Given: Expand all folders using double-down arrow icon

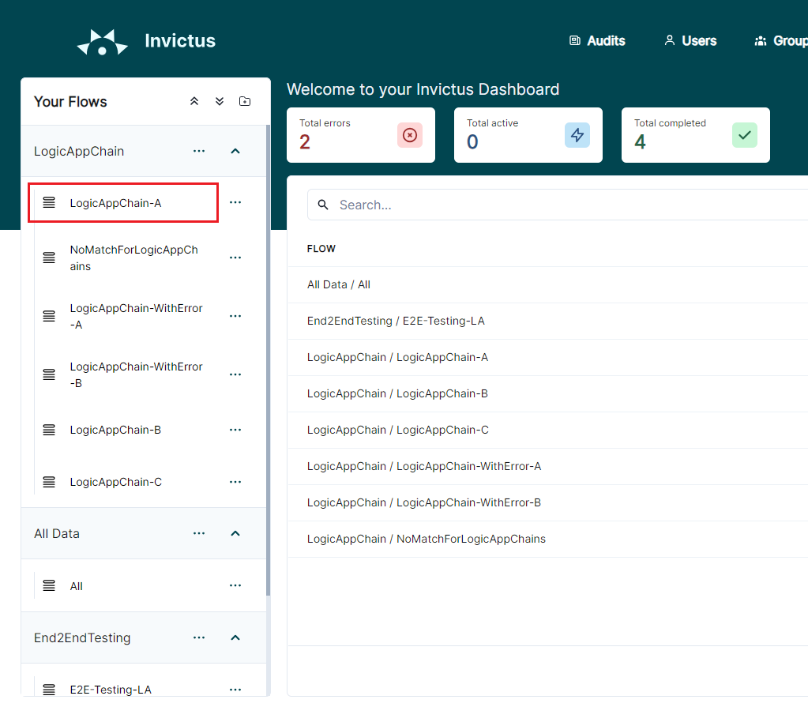Looking at the screenshot, I should point(220,101).
